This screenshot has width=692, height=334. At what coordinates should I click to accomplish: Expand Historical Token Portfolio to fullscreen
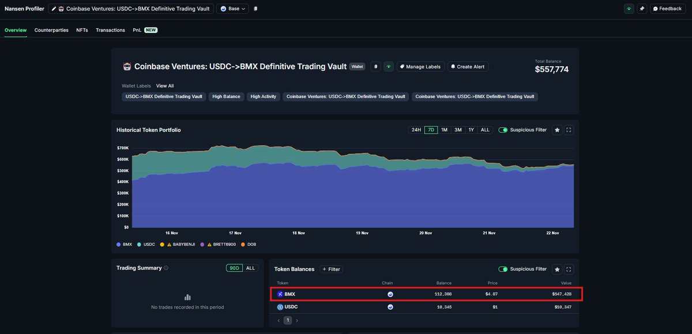coord(569,130)
